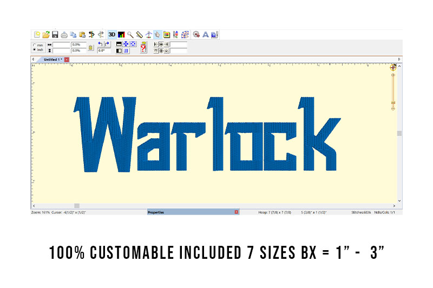Close the Properties panel

coord(237,212)
